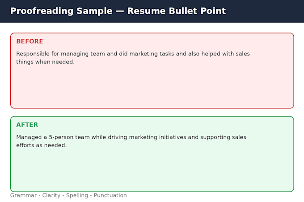Image resolution: width=304 pixels, height=202 pixels.
Task: Click the "Spelling" word in the footer
Action: click(77, 195)
